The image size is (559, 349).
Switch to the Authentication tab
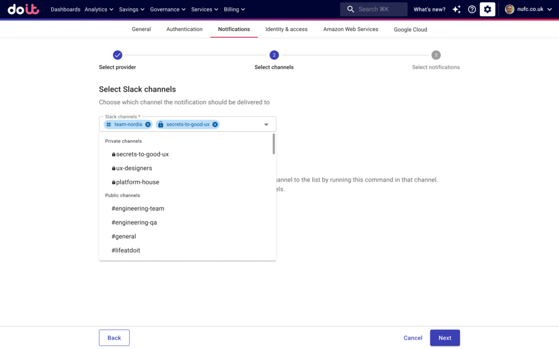click(185, 29)
